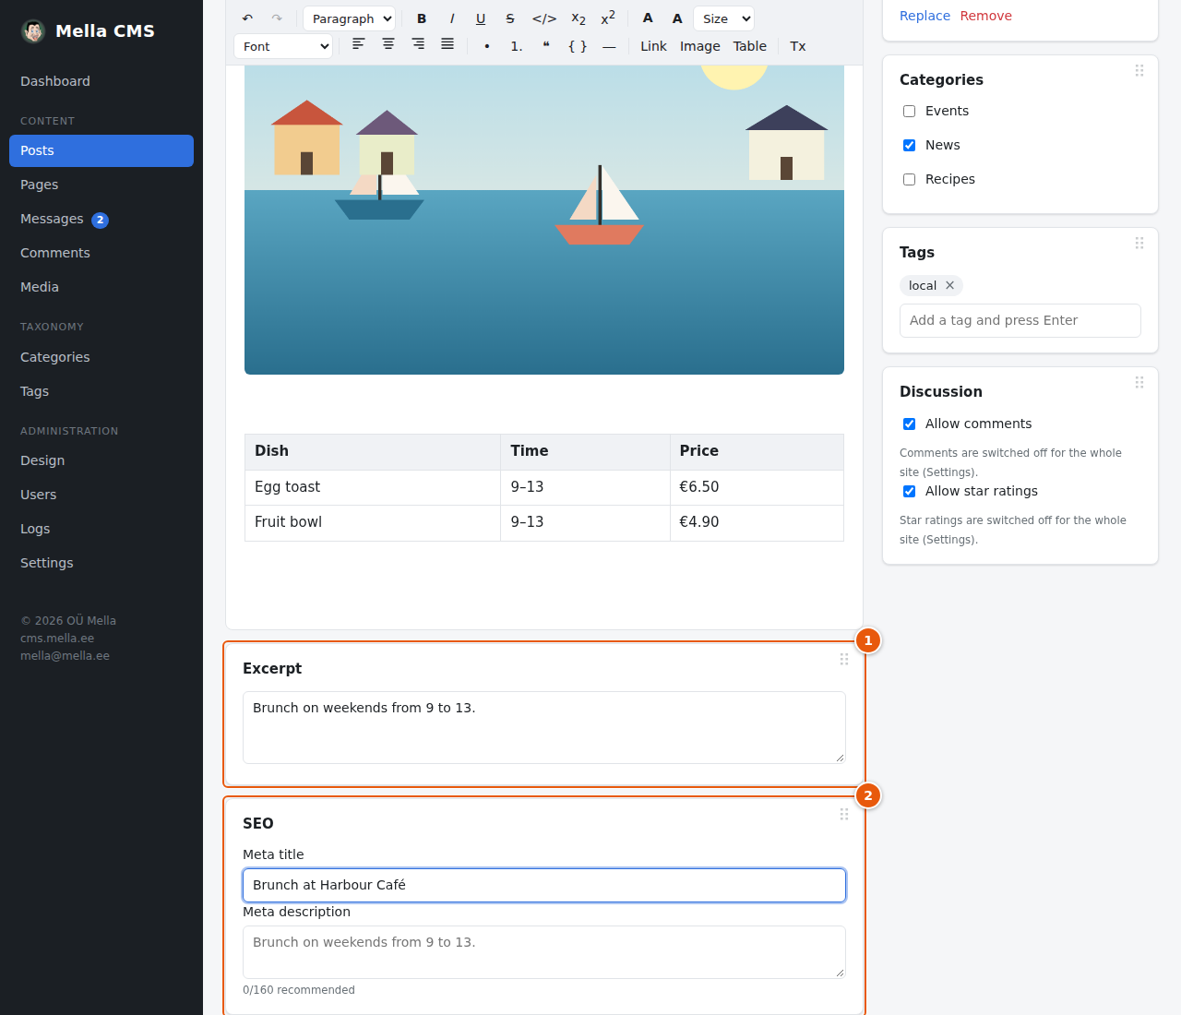
Task: Click the Replace link for the image
Action: (x=925, y=16)
